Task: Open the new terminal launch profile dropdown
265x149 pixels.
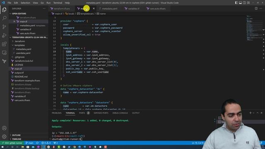Action: pyautogui.click(x=253, y=113)
